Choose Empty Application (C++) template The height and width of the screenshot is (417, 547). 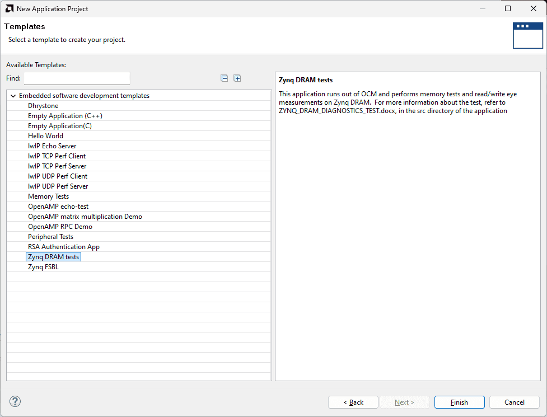tap(65, 116)
